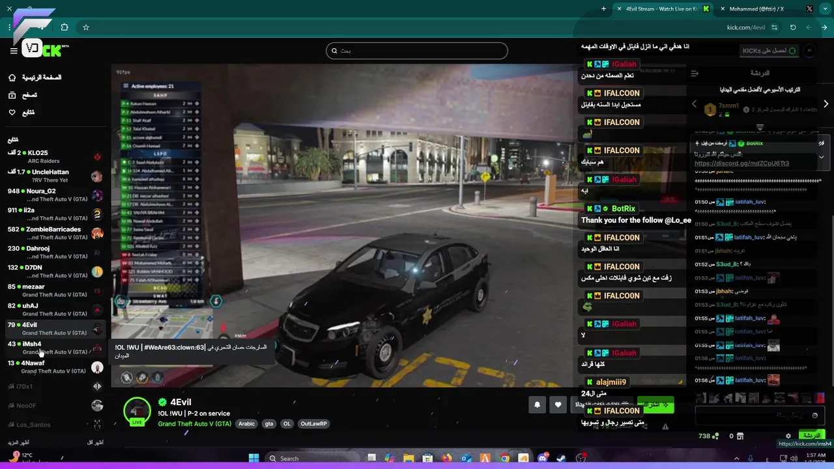This screenshot has height=469, width=834.
Task: Select mezaar in the following list
Action: (55, 290)
